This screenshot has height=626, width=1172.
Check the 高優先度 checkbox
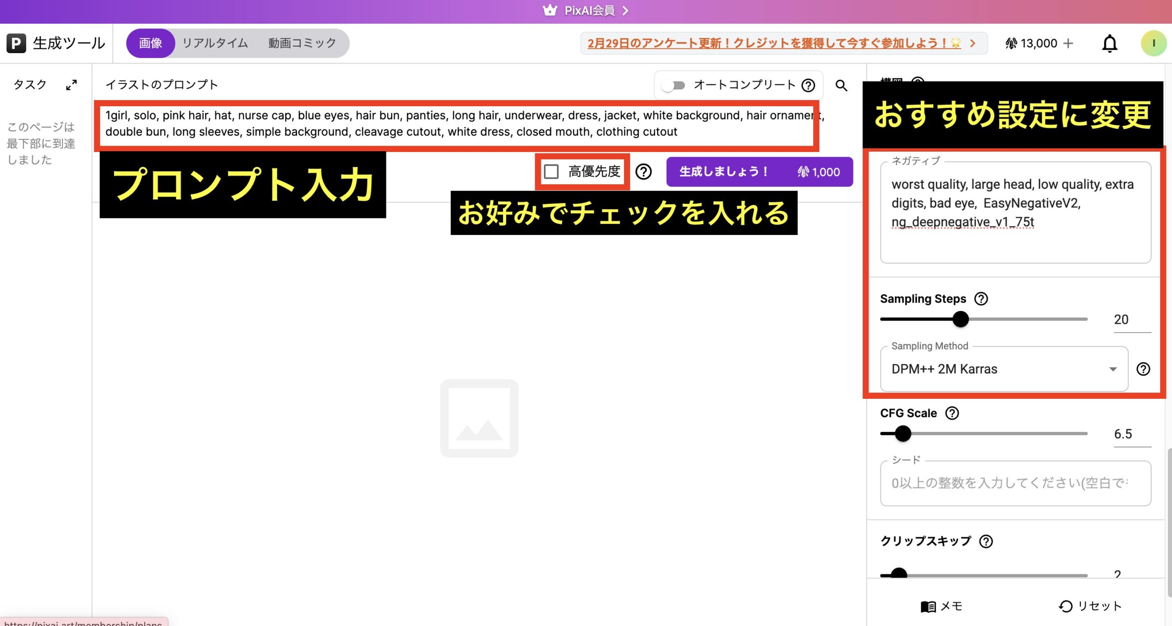pos(551,172)
